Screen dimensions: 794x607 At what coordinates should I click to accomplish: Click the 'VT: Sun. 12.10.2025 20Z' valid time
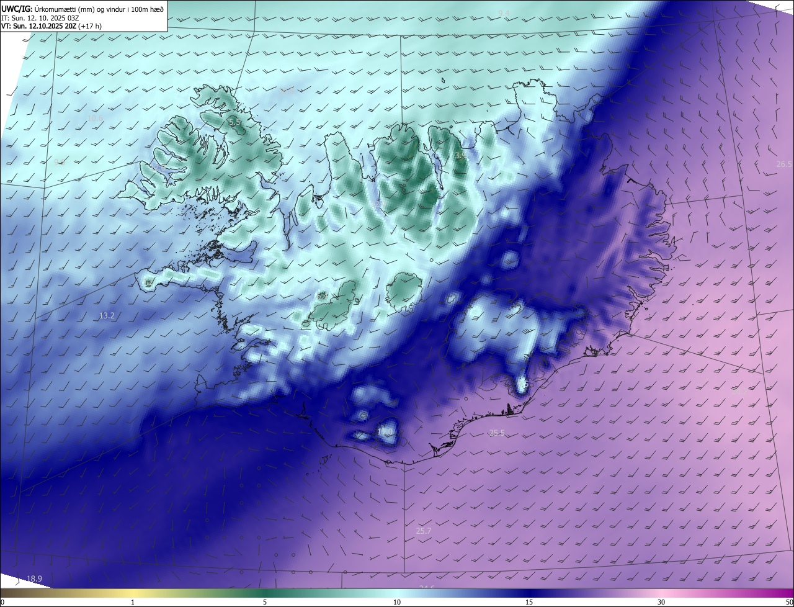pyautogui.click(x=38, y=26)
